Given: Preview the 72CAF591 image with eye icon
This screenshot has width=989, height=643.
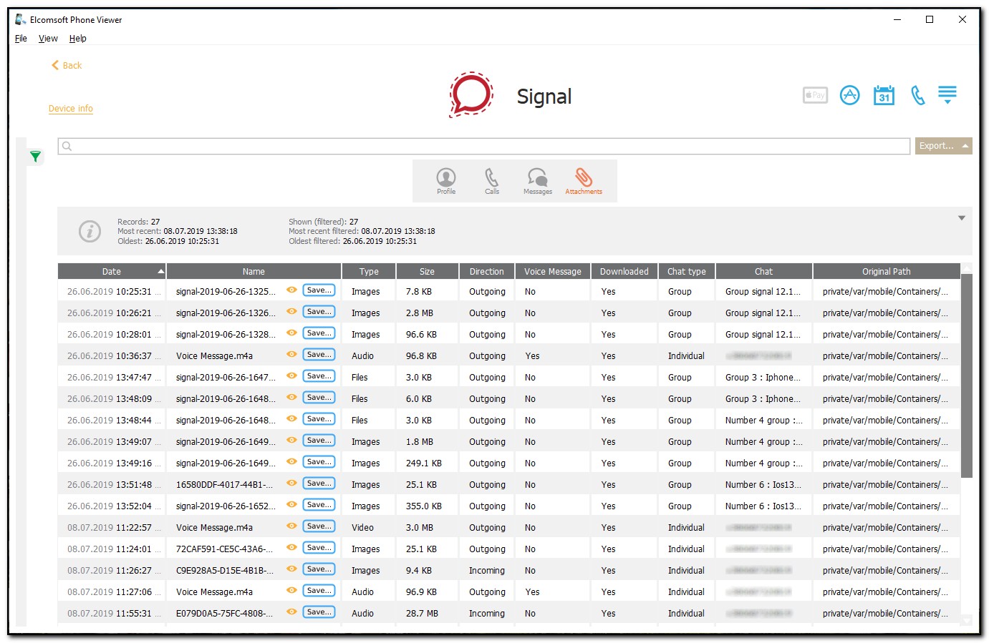Looking at the screenshot, I should 291,548.
